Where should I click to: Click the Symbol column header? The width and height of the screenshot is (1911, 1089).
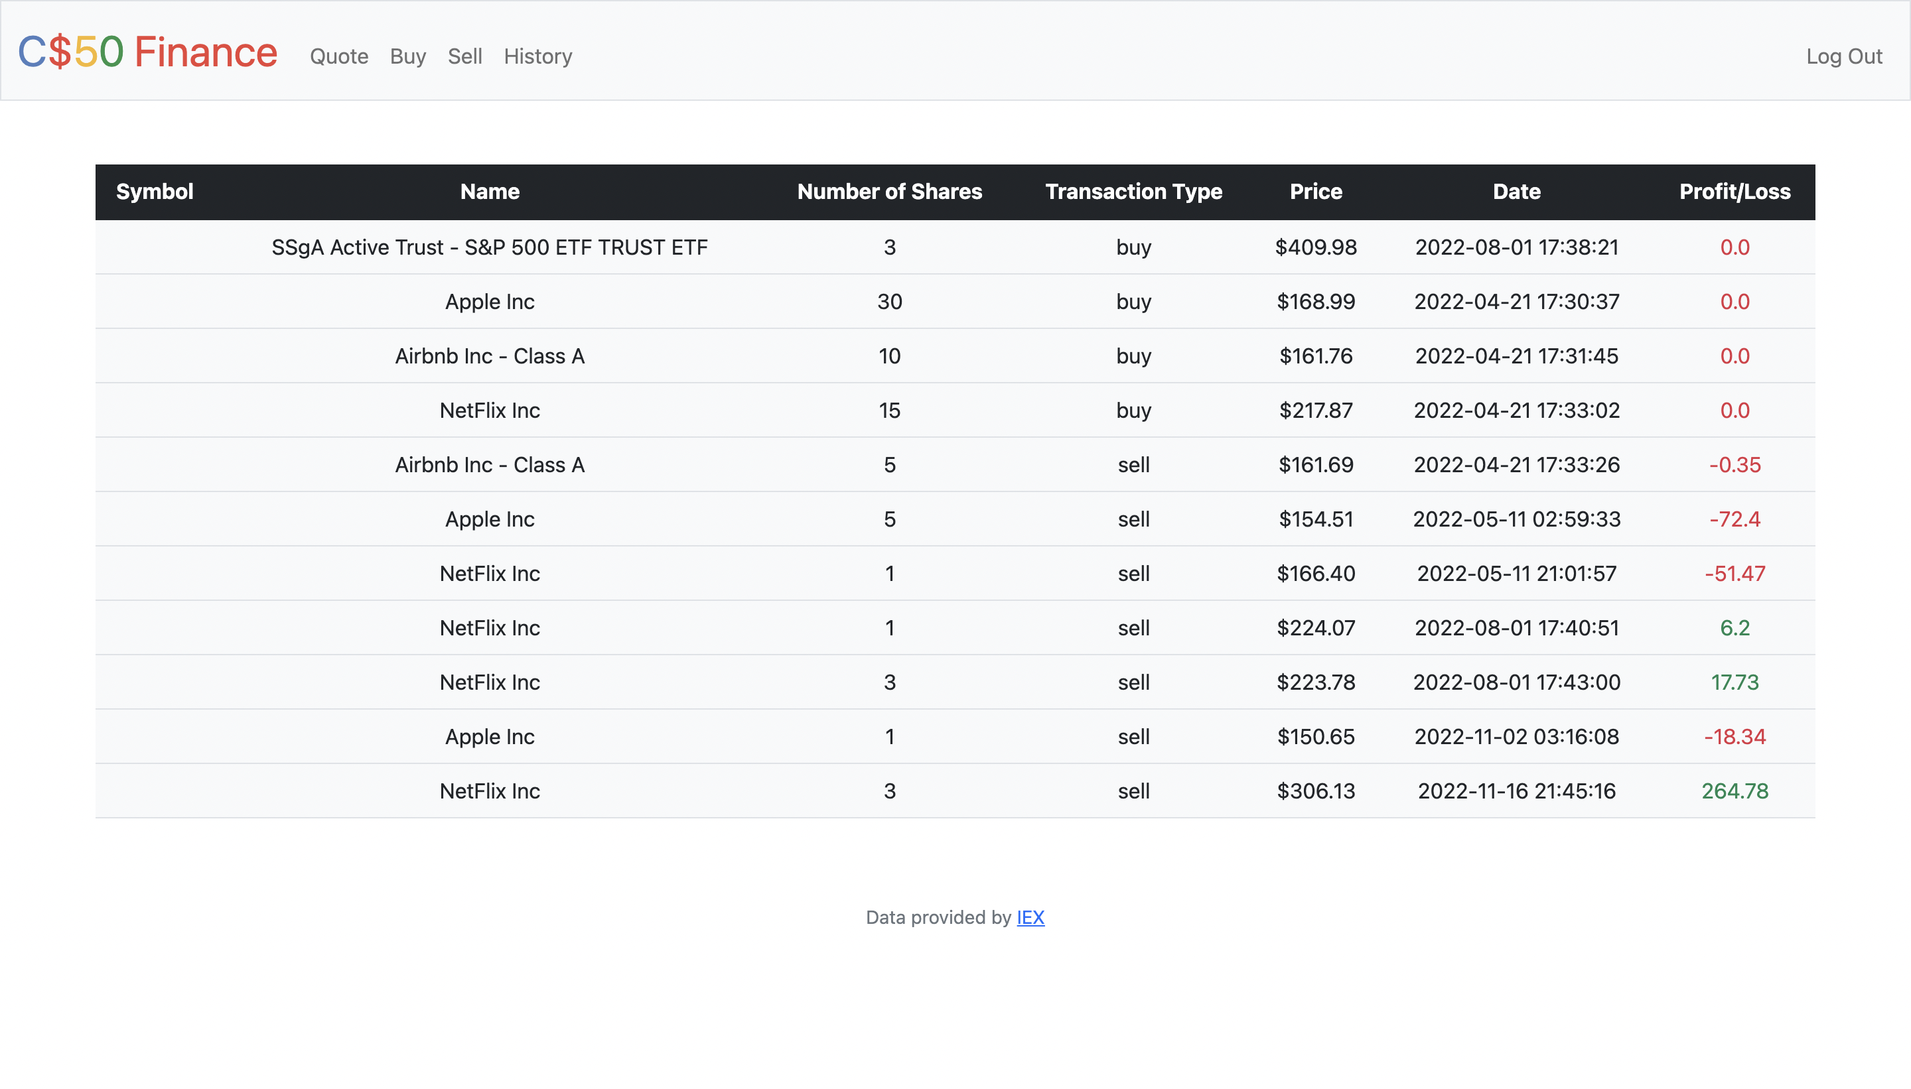point(155,192)
